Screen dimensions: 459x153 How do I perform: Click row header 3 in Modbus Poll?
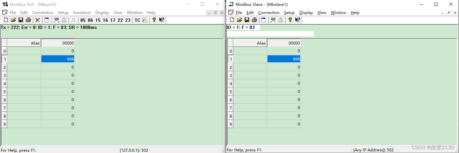pyautogui.click(x=5, y=75)
